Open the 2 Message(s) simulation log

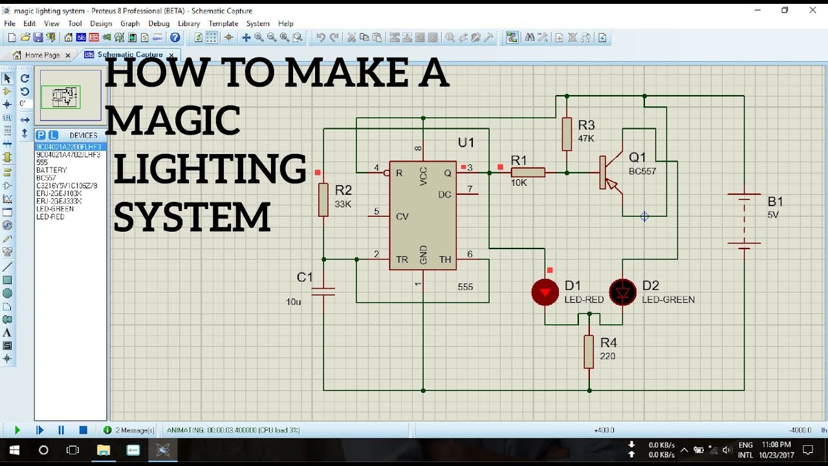pyautogui.click(x=129, y=430)
